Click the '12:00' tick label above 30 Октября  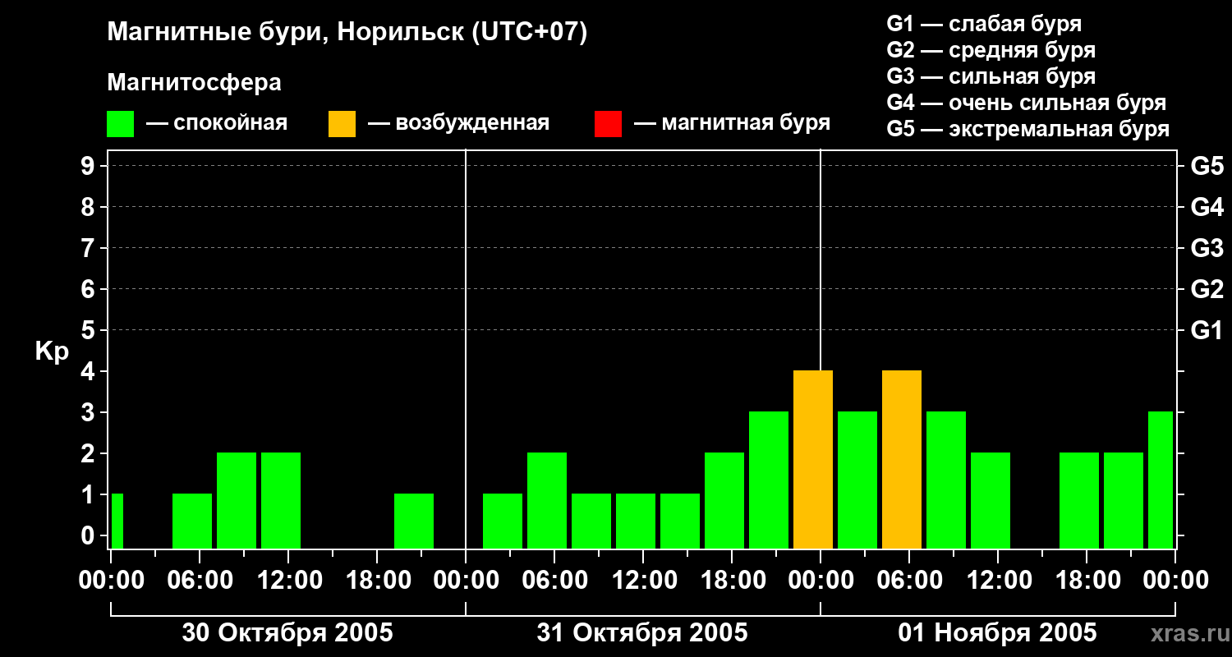pyautogui.click(x=288, y=581)
